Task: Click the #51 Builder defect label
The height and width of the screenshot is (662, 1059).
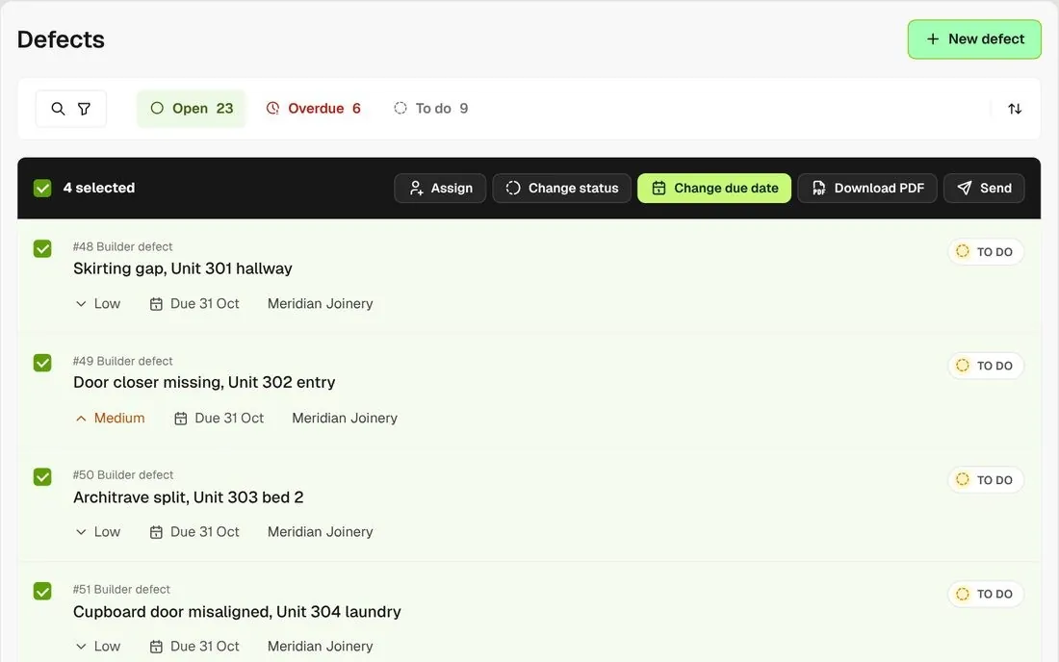Action: pyautogui.click(x=121, y=590)
